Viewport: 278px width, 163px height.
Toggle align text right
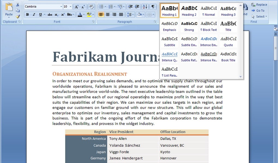pyautogui.click(x=114, y=14)
